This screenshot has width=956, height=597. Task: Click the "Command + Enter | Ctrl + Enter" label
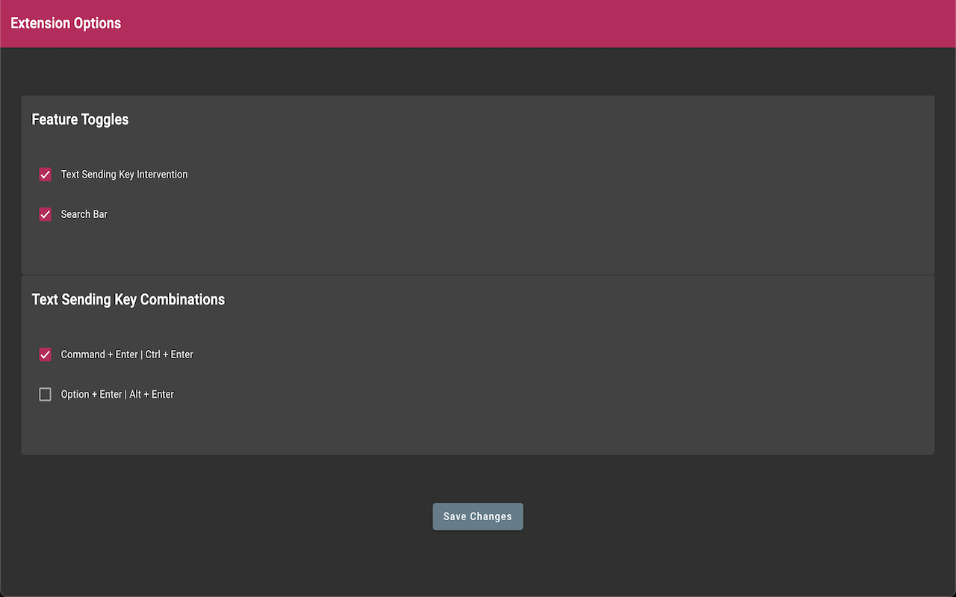coord(127,354)
